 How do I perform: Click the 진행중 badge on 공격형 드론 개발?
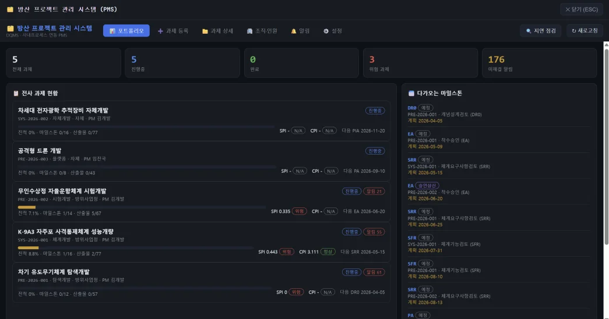tap(375, 151)
